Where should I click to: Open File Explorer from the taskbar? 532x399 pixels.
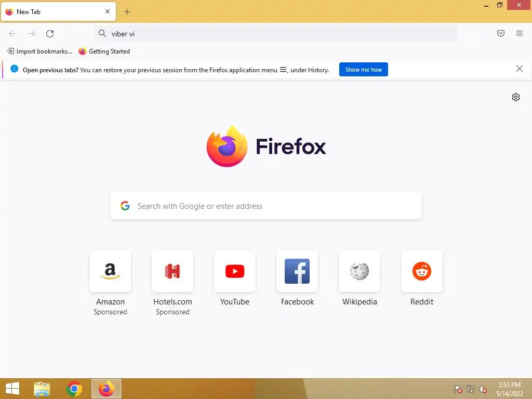[42, 389]
